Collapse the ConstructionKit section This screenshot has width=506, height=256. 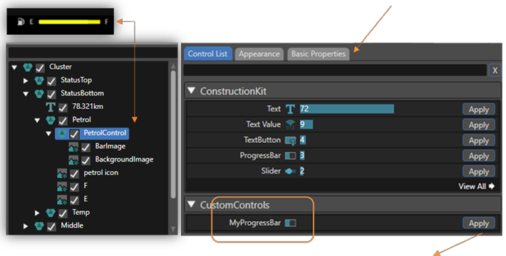(192, 91)
